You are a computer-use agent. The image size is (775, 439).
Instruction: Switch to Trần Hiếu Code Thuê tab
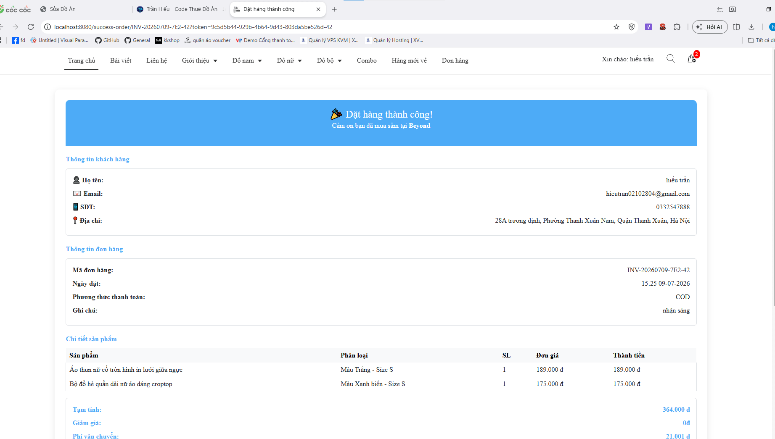pyautogui.click(x=181, y=9)
